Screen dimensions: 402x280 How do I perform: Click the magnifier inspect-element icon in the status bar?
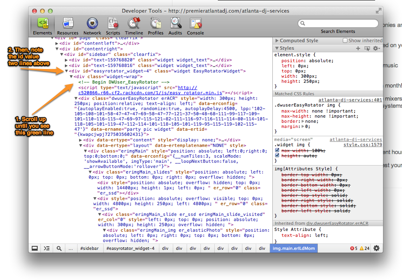pyautogui.click(x=59, y=248)
